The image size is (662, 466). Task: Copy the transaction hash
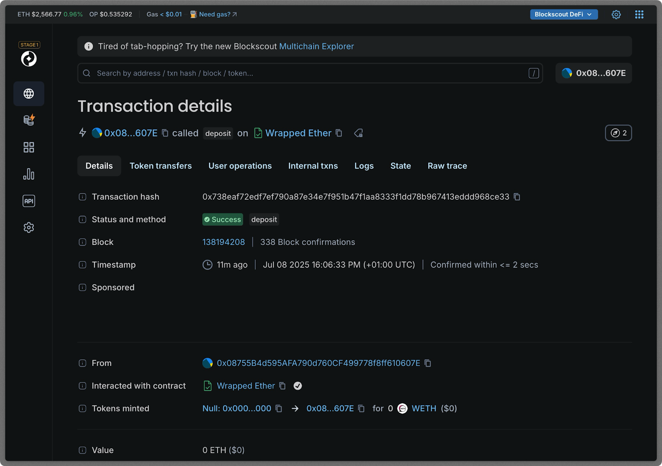click(x=517, y=197)
